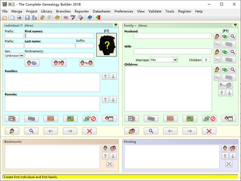This screenshot has height=181, width=241.
Task: Click the yellow book library toolbar icon
Action: coord(57,18)
